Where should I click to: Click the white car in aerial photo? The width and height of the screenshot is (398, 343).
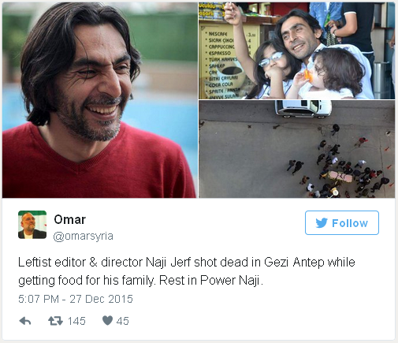coord(303,108)
